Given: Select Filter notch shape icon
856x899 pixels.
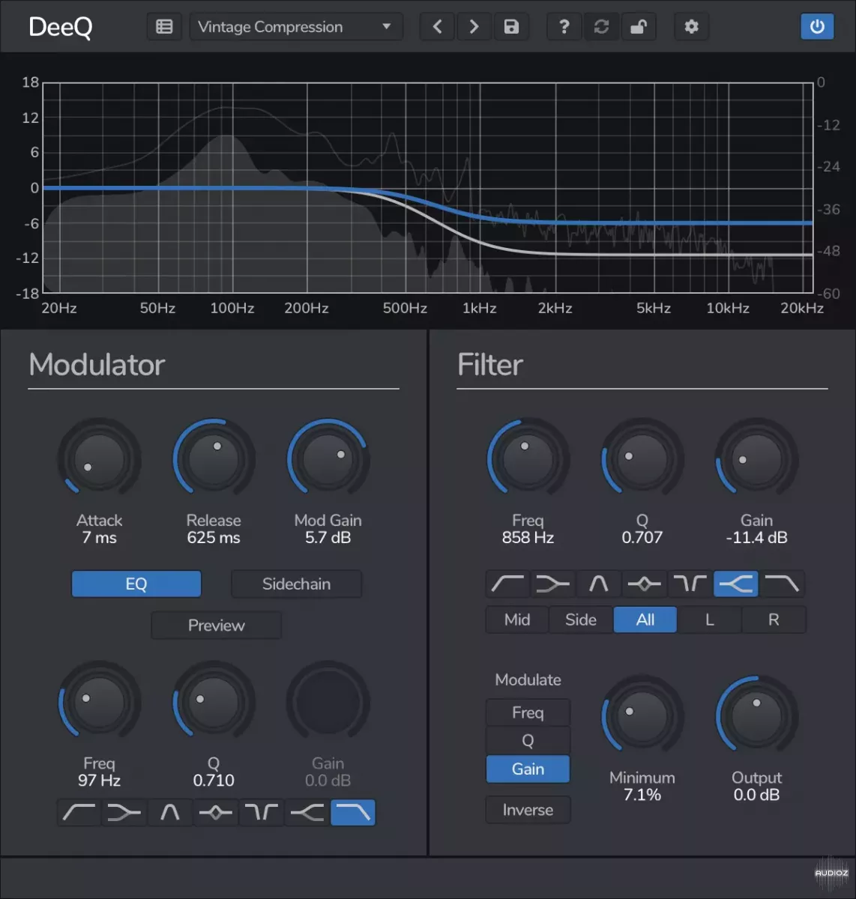Looking at the screenshot, I should coord(690,584).
